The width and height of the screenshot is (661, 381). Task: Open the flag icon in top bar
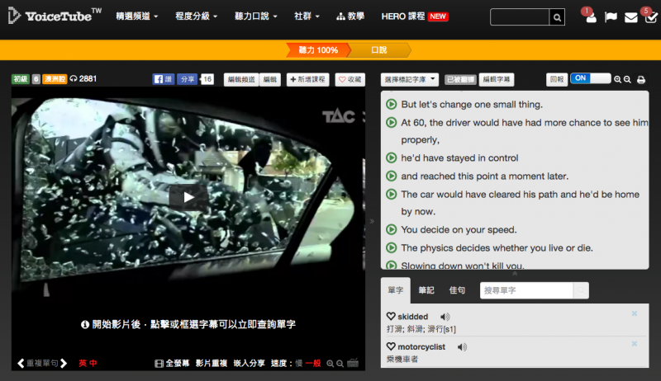[x=611, y=17]
